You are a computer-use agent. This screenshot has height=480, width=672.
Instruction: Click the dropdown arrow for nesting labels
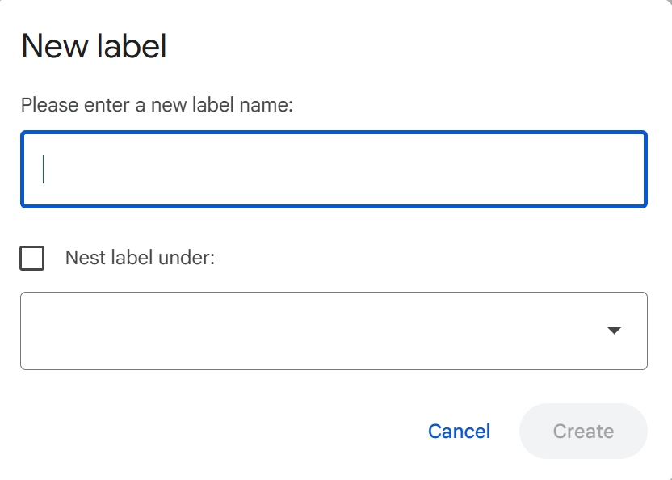[614, 331]
